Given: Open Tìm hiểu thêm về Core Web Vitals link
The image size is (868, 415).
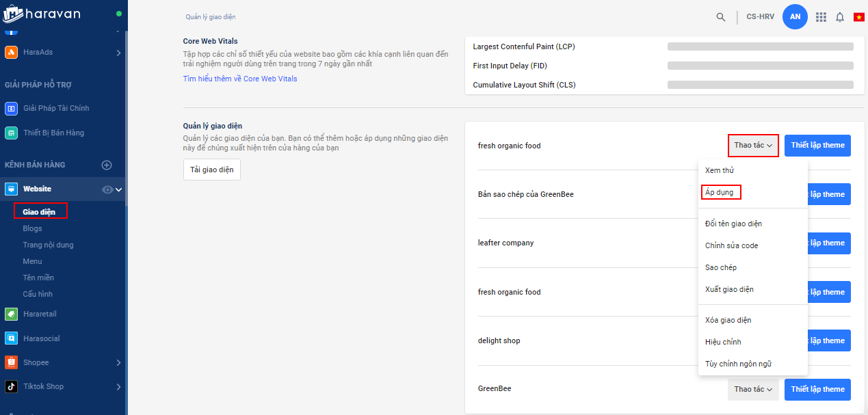Looking at the screenshot, I should [240, 79].
